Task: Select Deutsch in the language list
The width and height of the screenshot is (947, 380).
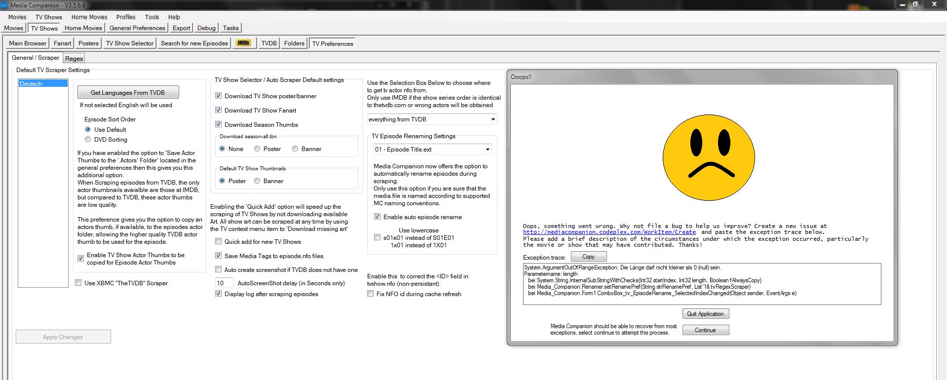Action: tap(43, 83)
